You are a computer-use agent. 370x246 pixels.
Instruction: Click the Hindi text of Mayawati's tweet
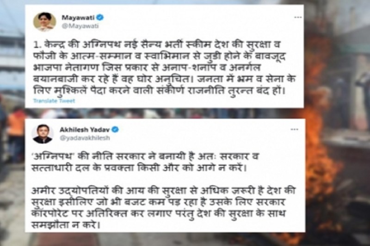point(164,68)
